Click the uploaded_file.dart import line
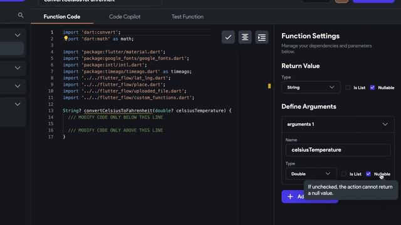 [125, 91]
